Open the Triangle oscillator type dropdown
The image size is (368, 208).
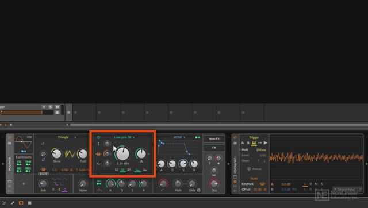tap(67, 137)
